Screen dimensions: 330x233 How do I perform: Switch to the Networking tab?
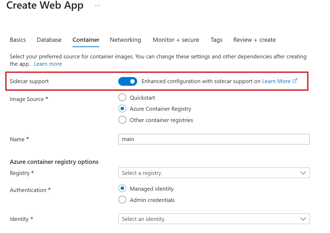[125, 40]
